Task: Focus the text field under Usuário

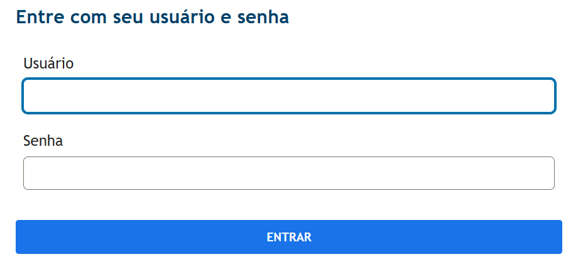Action: [289, 96]
